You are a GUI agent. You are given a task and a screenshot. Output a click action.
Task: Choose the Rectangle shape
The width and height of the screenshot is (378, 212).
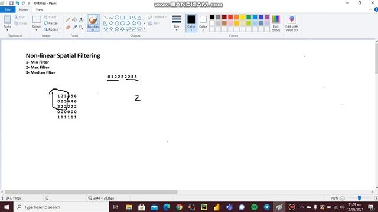click(x=122, y=18)
